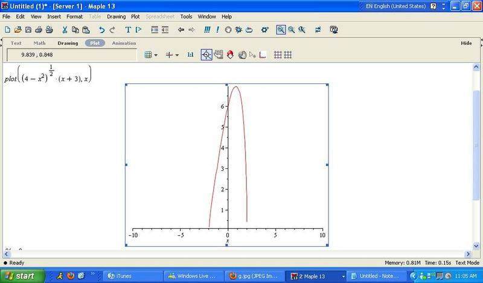
Task: Open the Format menu
Action: point(74,17)
